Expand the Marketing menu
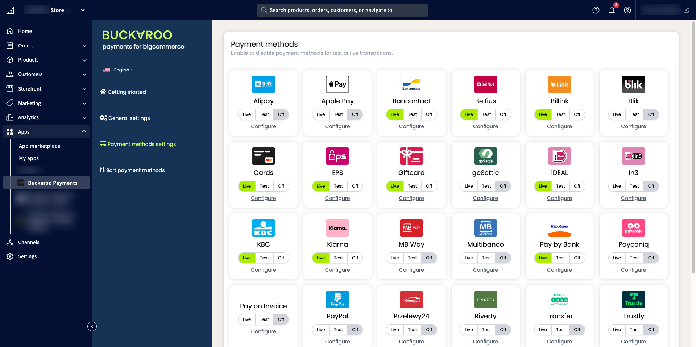 coord(46,103)
